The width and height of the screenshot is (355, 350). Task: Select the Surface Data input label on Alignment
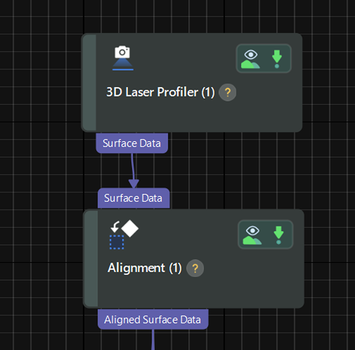(134, 198)
